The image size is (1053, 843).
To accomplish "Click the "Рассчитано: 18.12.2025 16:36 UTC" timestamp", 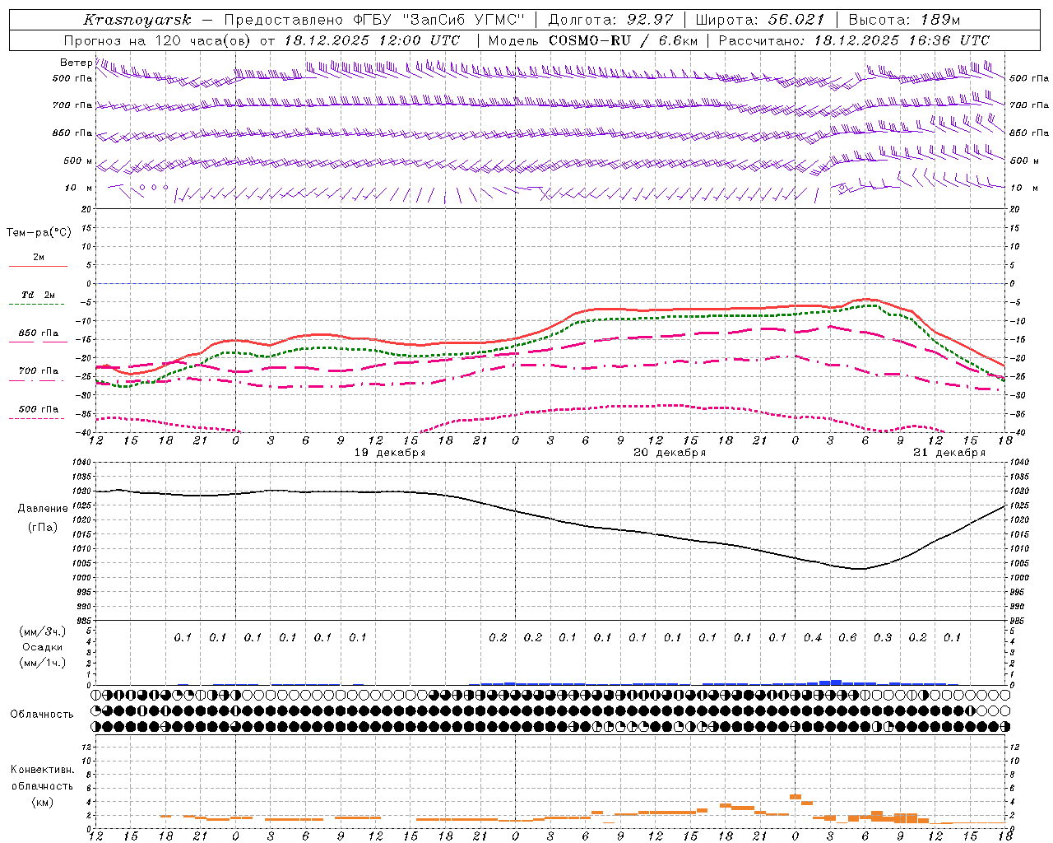I will 854,40.
